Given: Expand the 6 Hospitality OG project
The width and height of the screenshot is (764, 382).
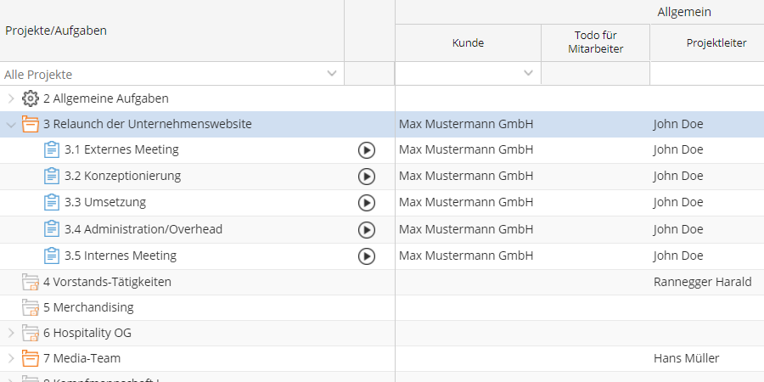Looking at the screenshot, I should point(11,334).
